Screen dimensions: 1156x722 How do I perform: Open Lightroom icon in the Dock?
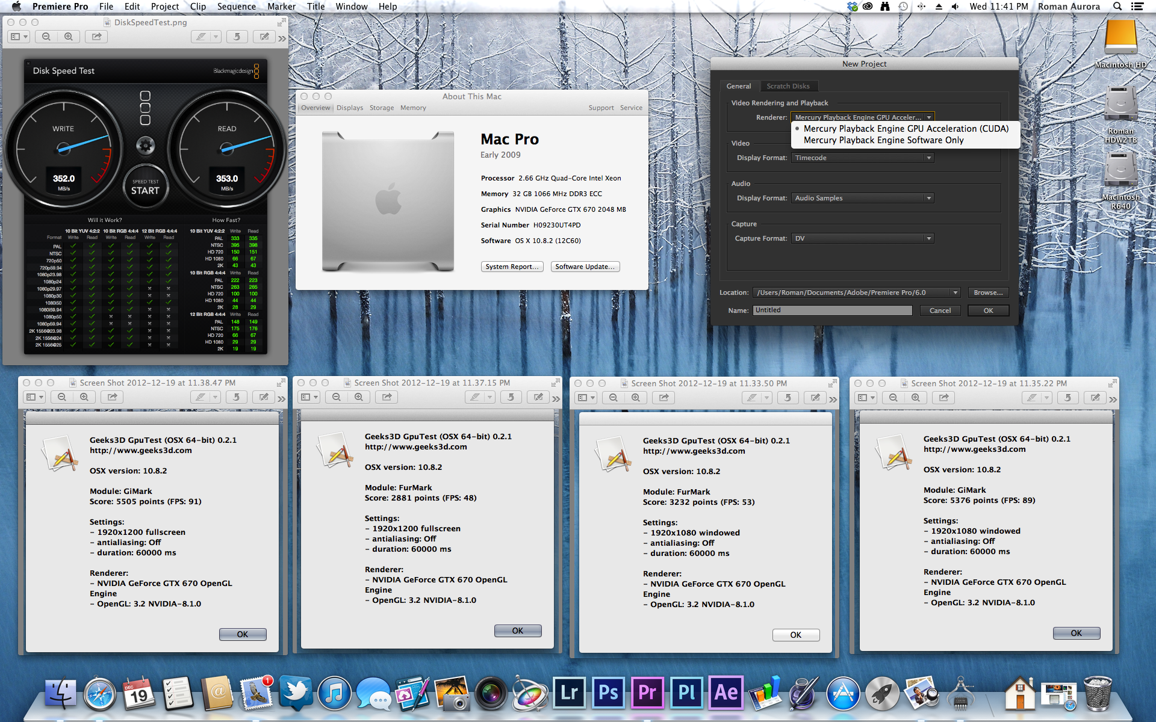[x=569, y=693]
